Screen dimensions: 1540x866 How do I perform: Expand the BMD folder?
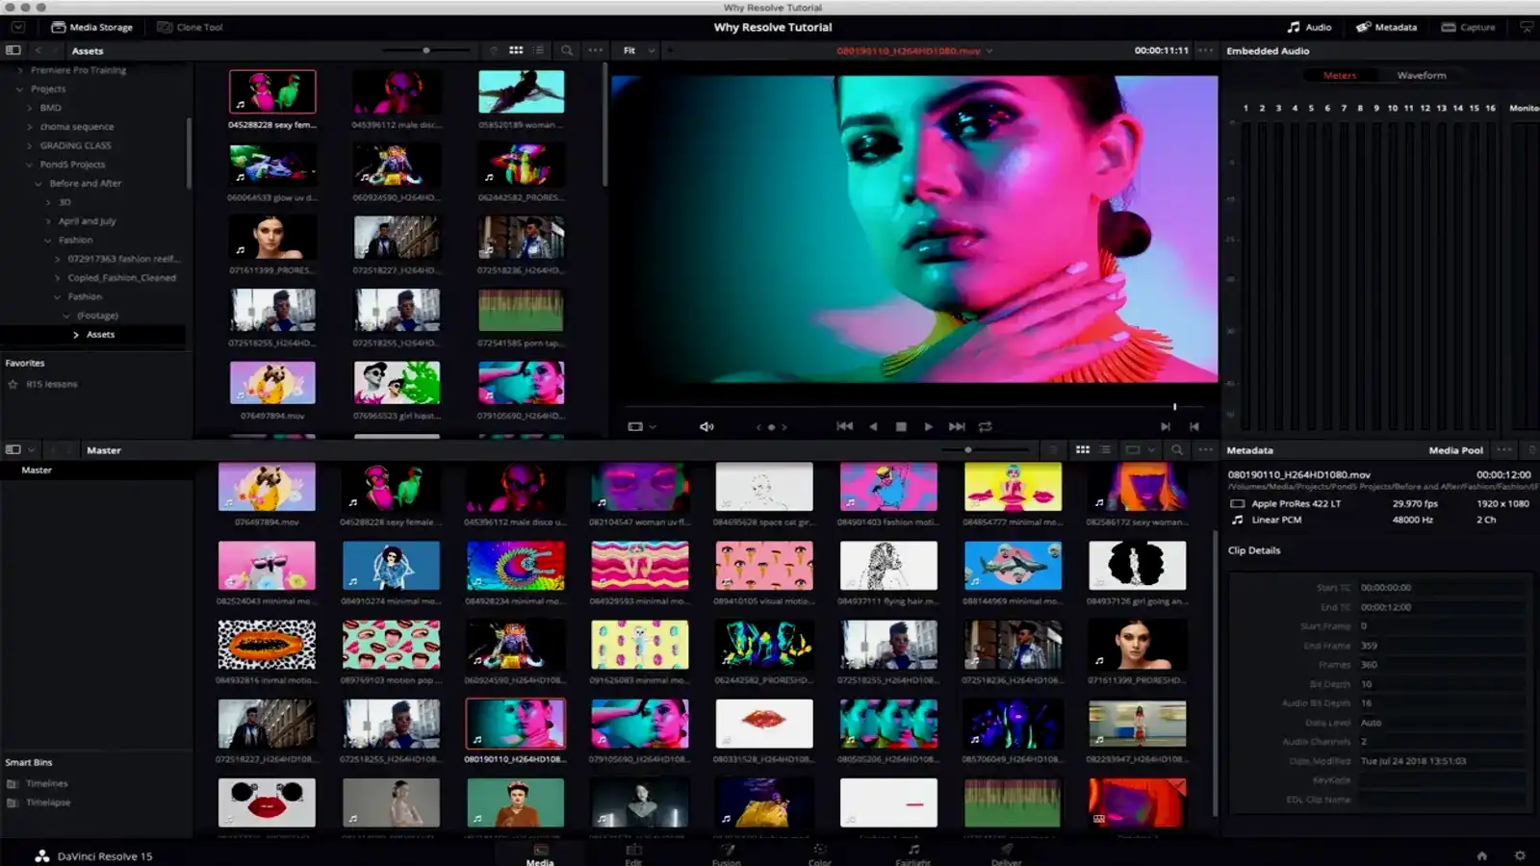point(30,108)
